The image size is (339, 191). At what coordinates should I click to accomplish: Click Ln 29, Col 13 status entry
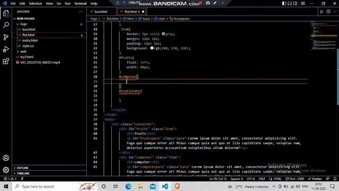click(218, 179)
